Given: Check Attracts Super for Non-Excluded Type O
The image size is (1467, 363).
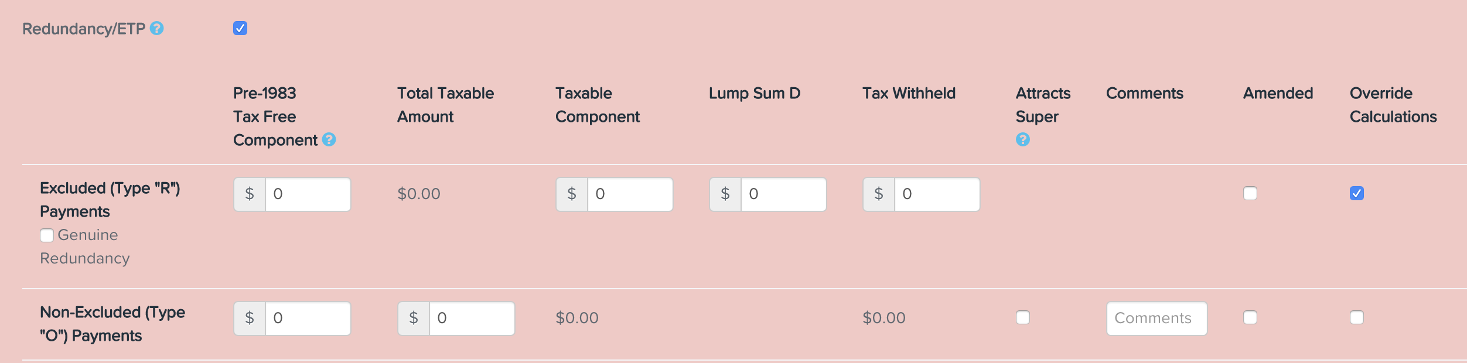Looking at the screenshot, I should pyautogui.click(x=1023, y=317).
